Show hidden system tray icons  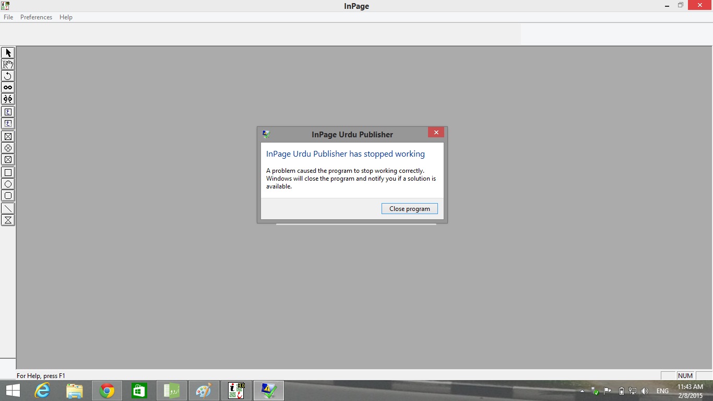(x=582, y=391)
